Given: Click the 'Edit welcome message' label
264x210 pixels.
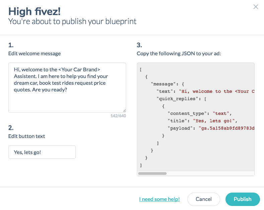Looking at the screenshot, I should (x=34, y=54).
